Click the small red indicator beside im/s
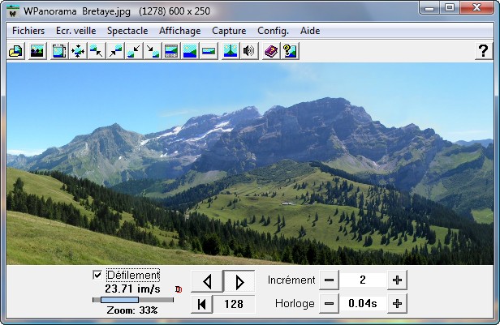The image size is (500, 325). [179, 289]
